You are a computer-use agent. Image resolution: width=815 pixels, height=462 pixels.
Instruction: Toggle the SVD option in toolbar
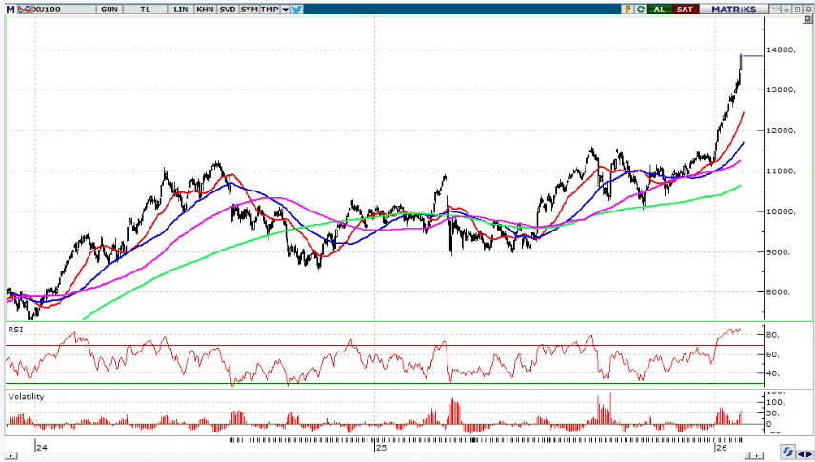tap(227, 9)
